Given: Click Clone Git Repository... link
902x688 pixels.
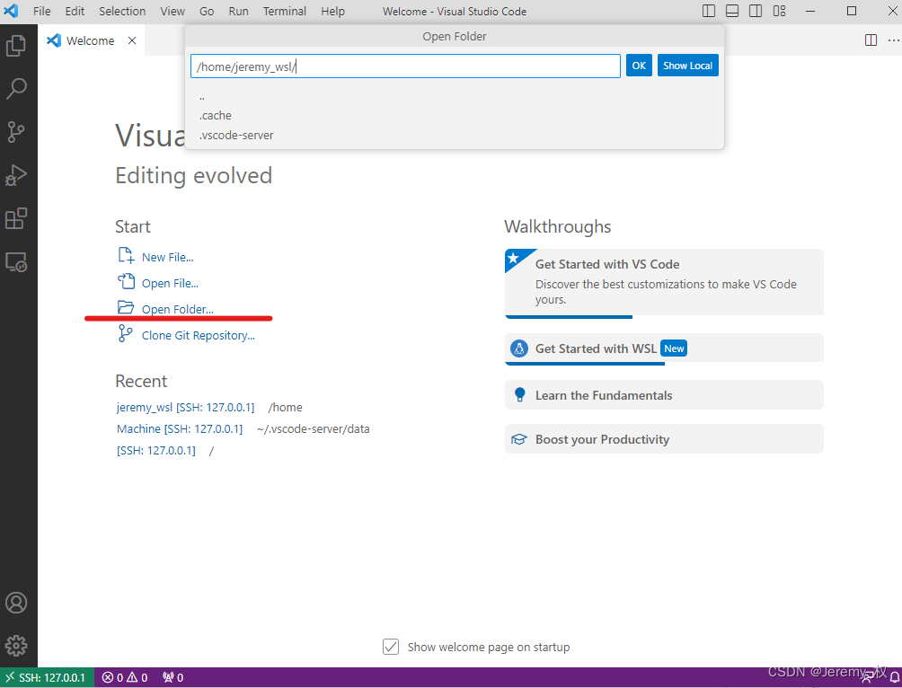Looking at the screenshot, I should click(198, 335).
